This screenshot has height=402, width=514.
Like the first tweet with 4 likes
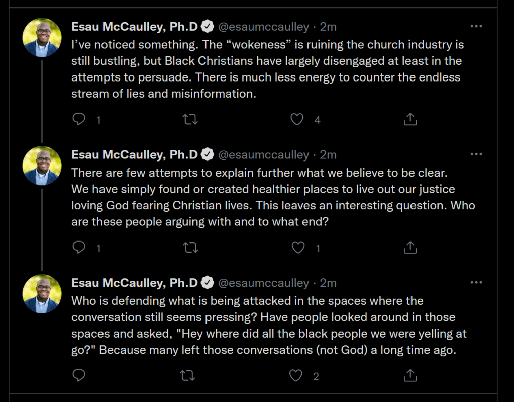pos(297,119)
